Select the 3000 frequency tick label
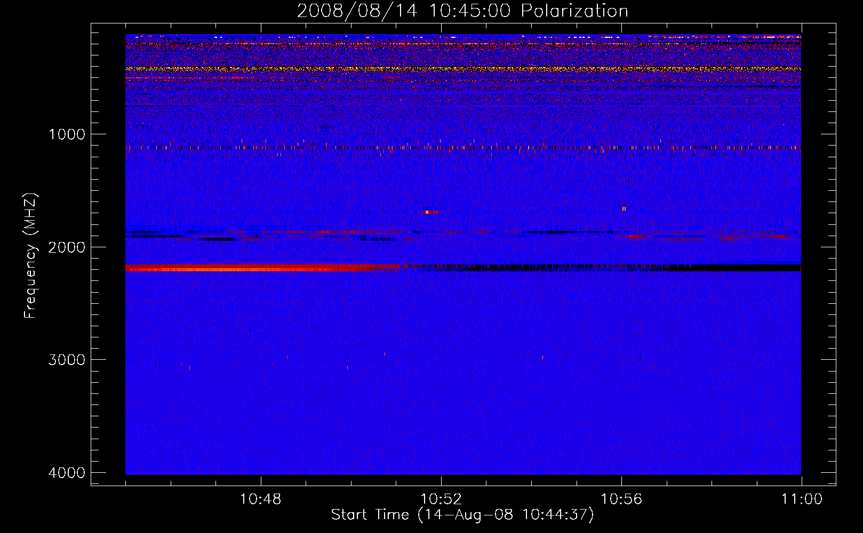This screenshot has height=533, width=863. click(67, 359)
